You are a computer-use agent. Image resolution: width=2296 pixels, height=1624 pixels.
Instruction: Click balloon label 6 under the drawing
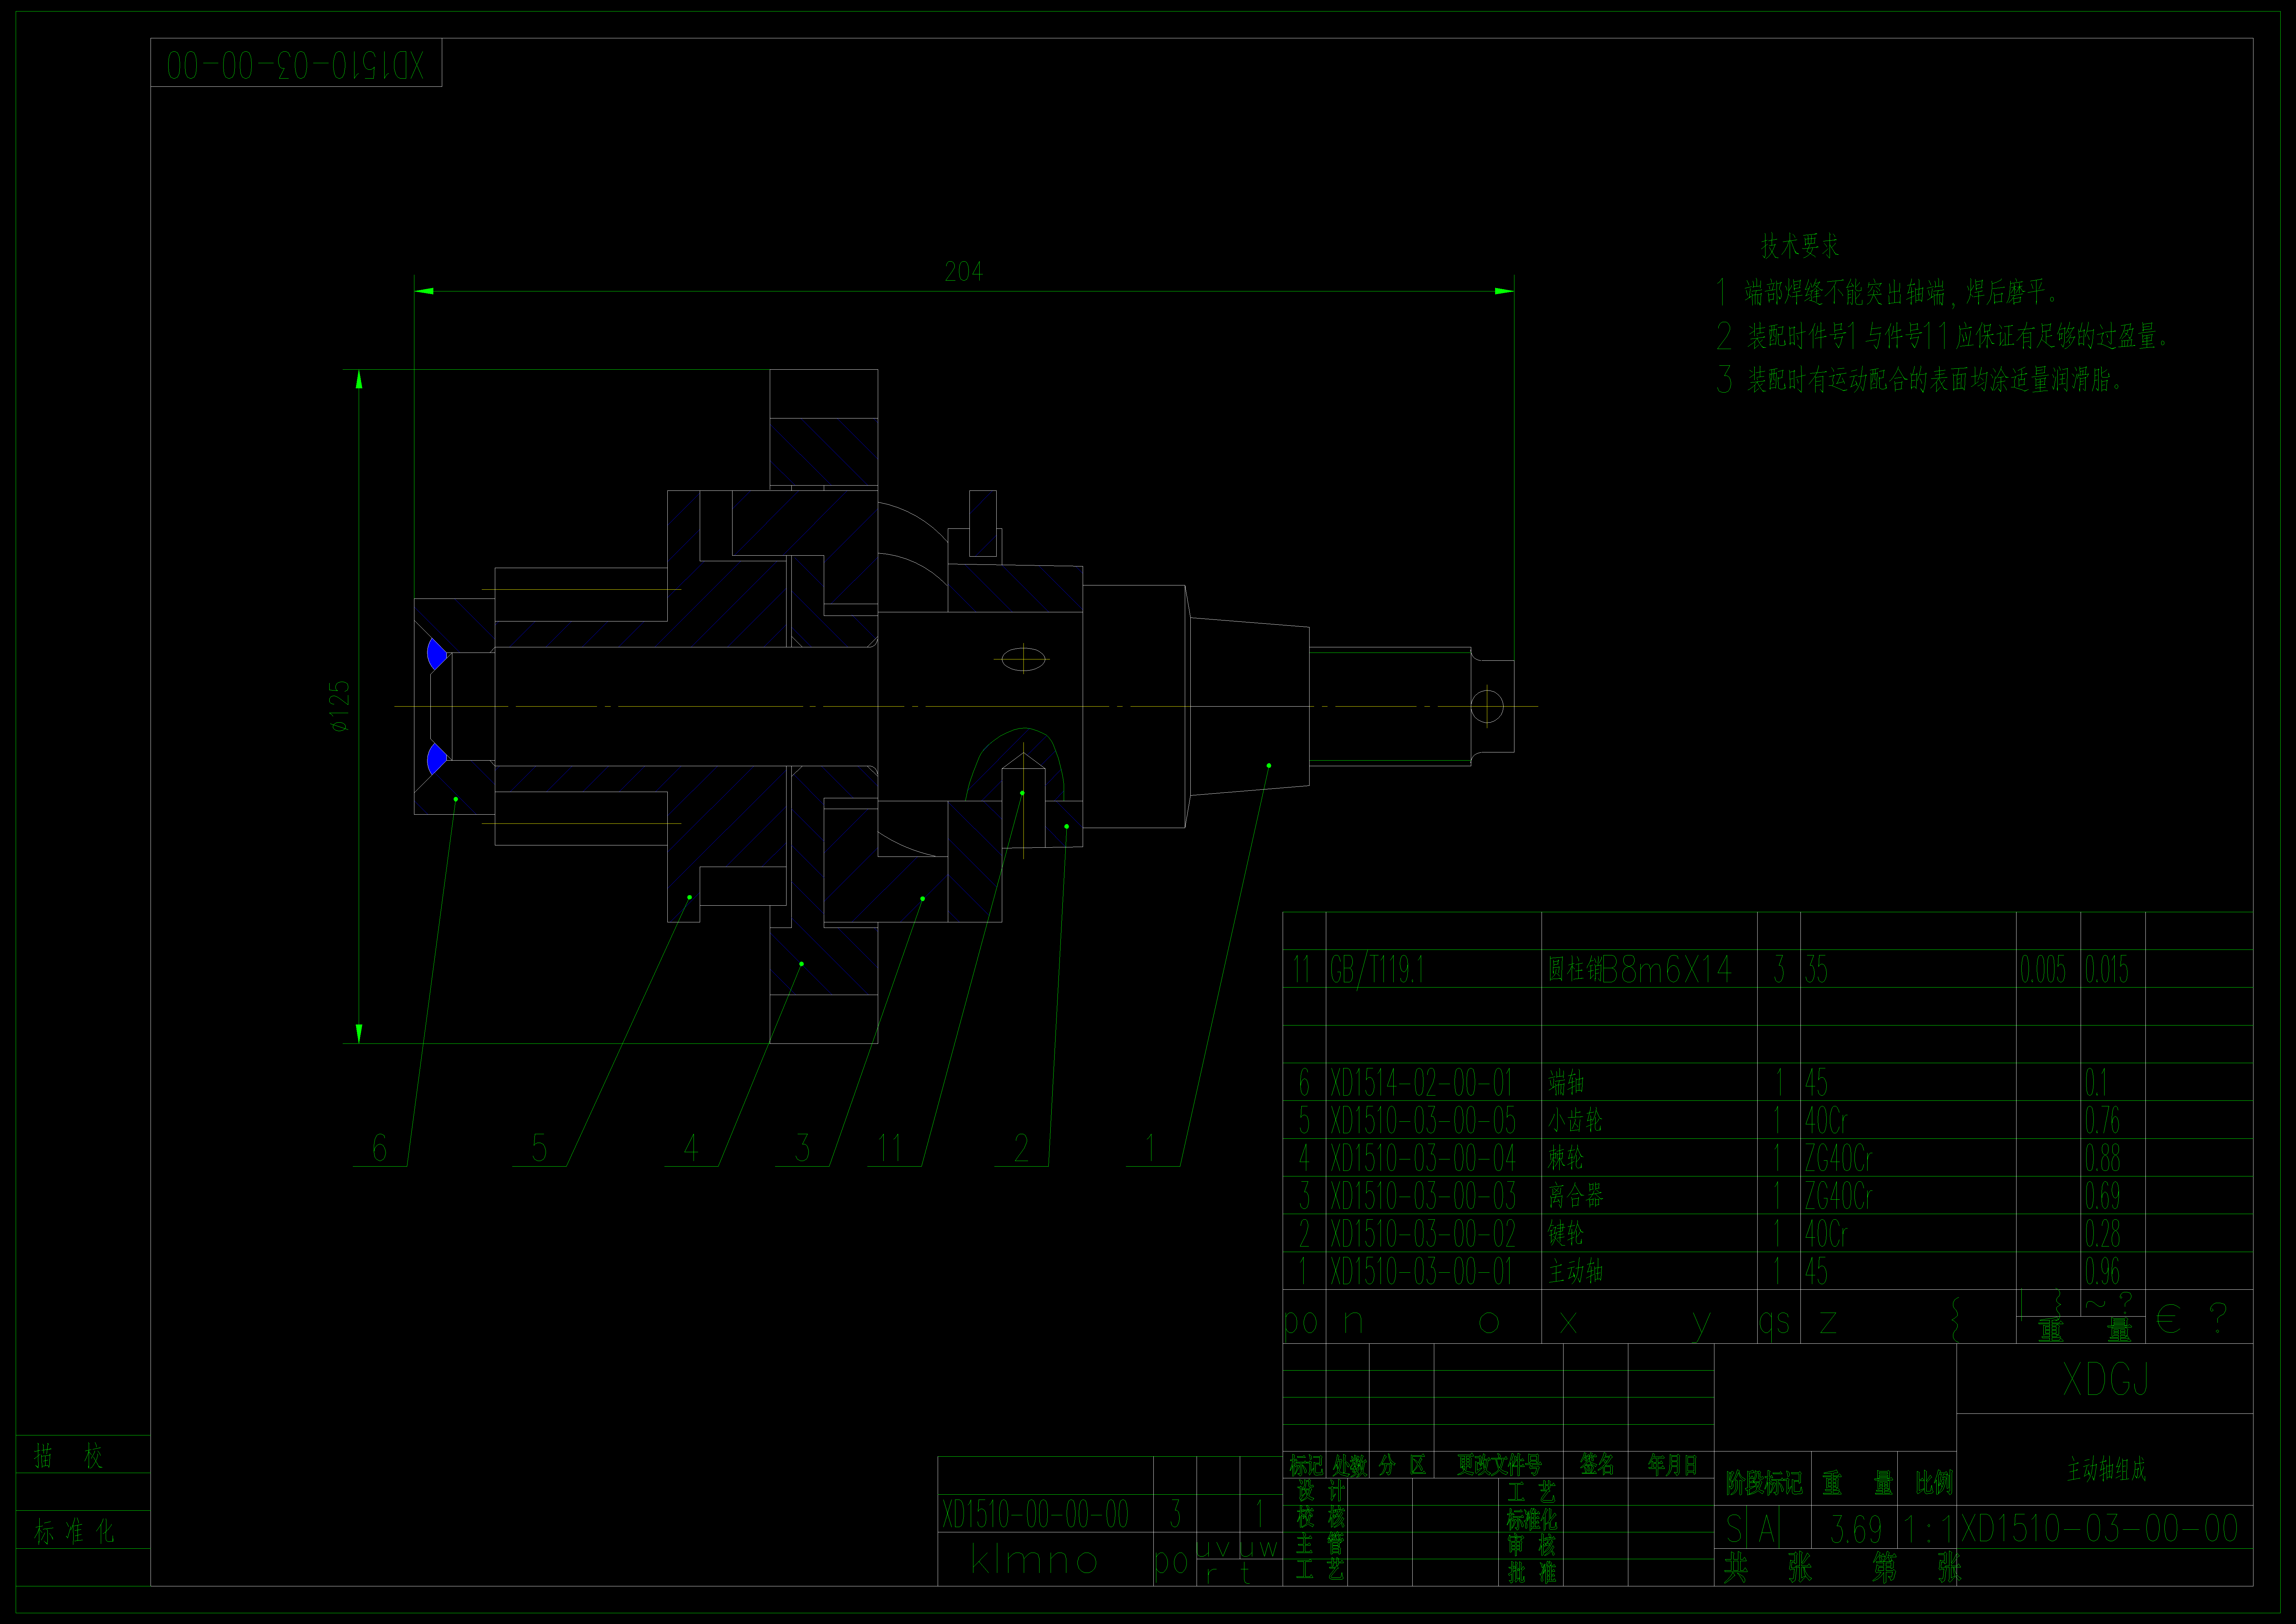coord(379,1148)
